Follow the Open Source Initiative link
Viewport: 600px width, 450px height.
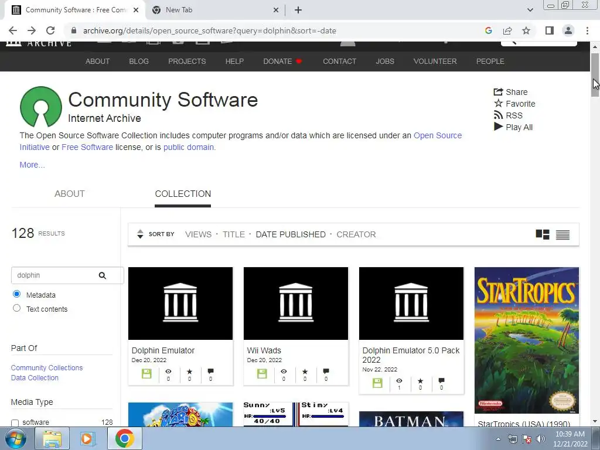[438, 135]
